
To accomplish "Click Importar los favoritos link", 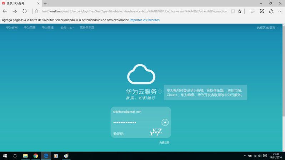I will pyautogui.click(x=145, y=20).
